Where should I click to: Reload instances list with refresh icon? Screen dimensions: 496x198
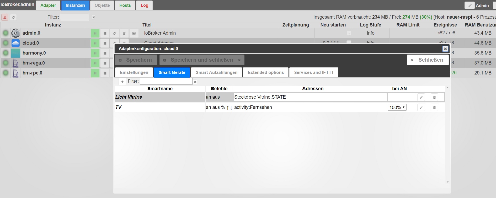pos(13,17)
